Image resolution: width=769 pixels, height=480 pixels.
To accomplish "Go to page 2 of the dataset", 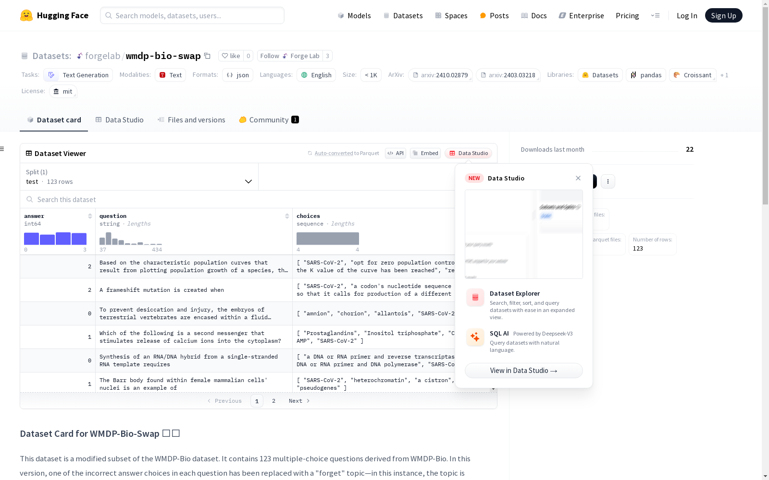I will (x=273, y=401).
